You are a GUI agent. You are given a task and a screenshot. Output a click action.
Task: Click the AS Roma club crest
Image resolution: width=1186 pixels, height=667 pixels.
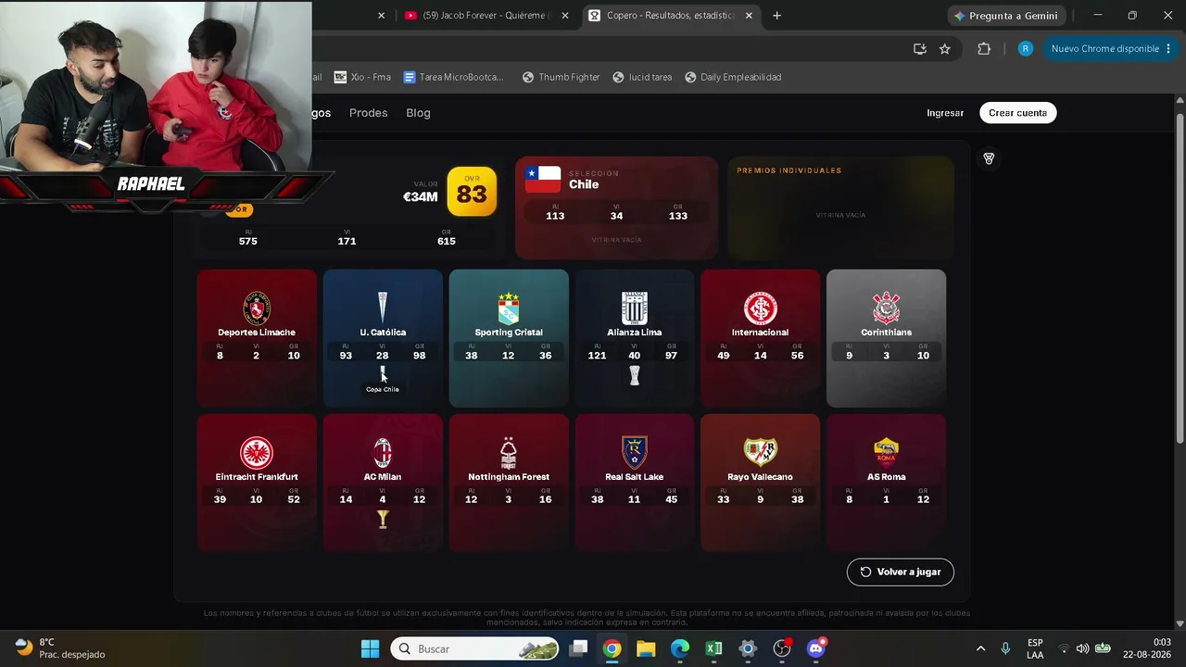pos(887,453)
